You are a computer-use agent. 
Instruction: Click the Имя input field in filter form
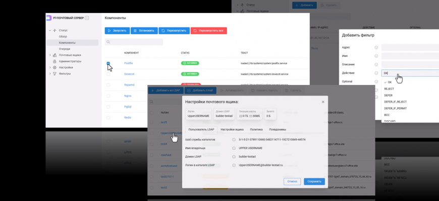(410, 56)
